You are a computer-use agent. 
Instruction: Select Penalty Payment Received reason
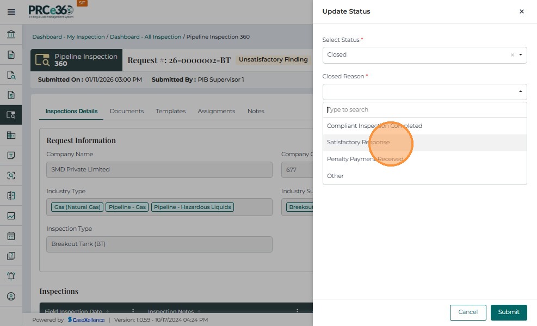[365, 159]
